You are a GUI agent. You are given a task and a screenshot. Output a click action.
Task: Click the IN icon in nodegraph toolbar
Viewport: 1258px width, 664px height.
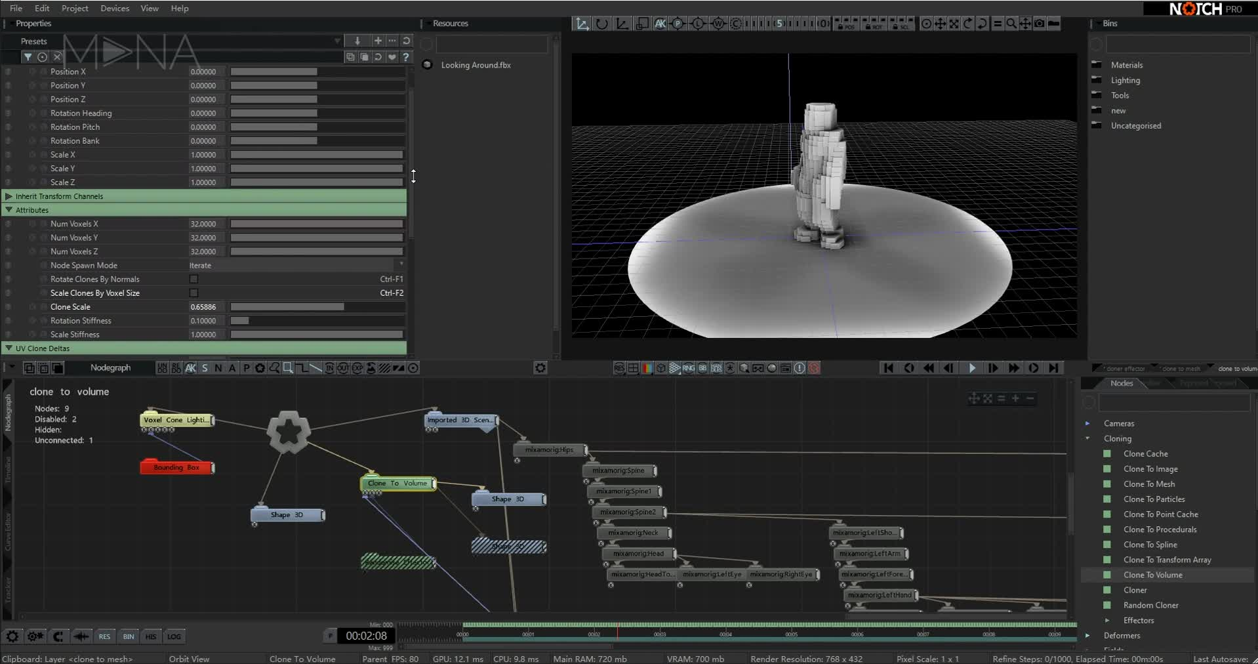(329, 368)
